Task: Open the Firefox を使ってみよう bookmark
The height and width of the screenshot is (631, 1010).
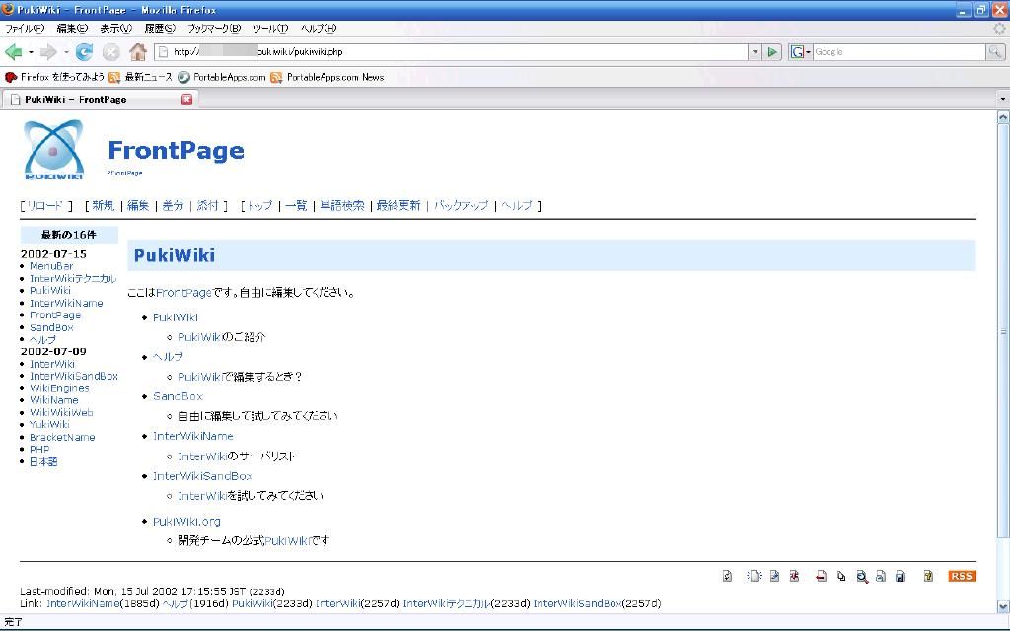Action: click(x=55, y=77)
